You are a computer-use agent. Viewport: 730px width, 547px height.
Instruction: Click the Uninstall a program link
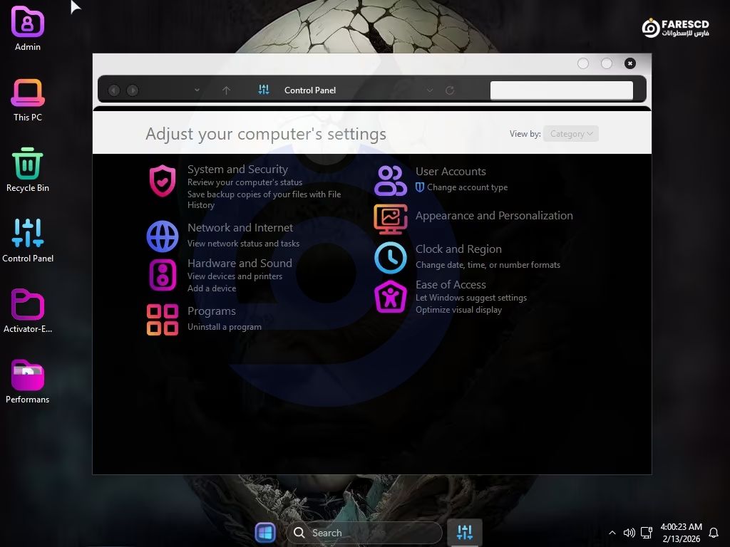tap(225, 327)
